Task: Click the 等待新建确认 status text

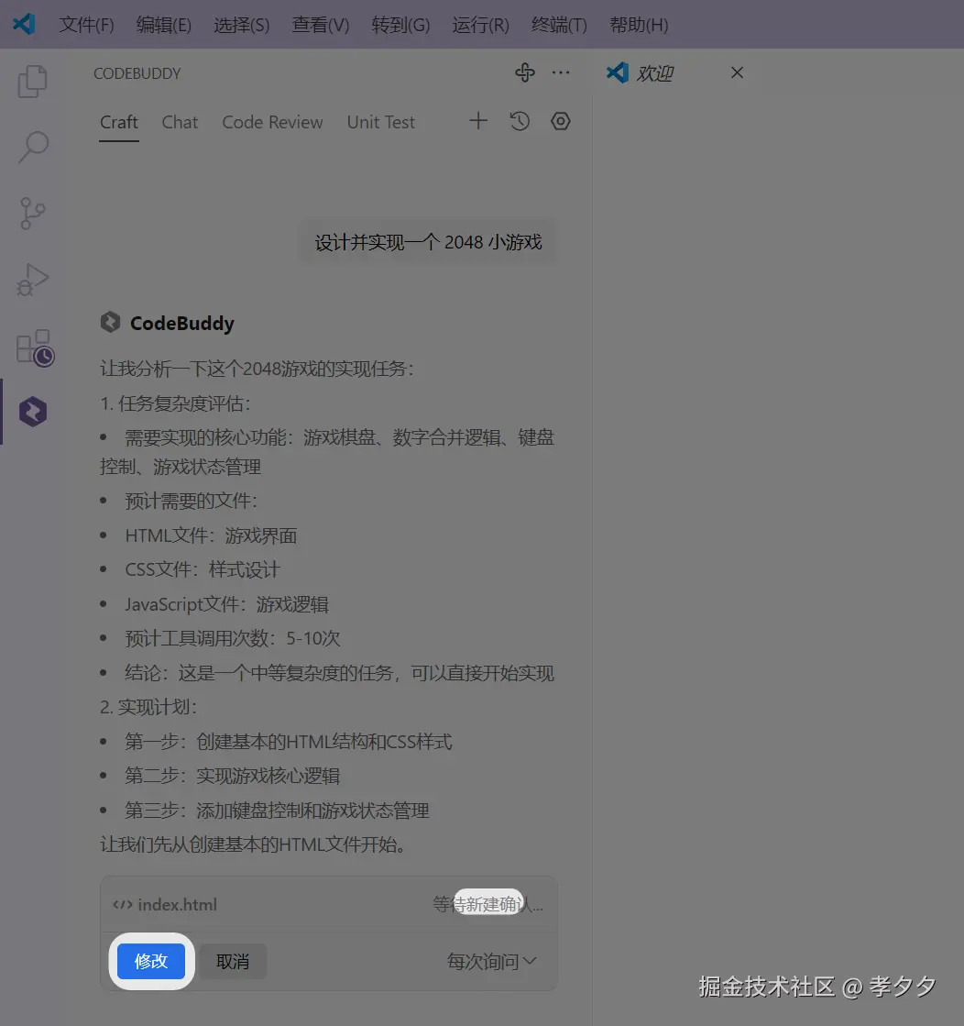Action: [x=487, y=904]
